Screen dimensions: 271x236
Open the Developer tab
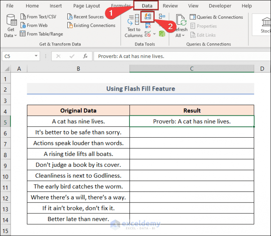pyautogui.click(x=220, y=6)
